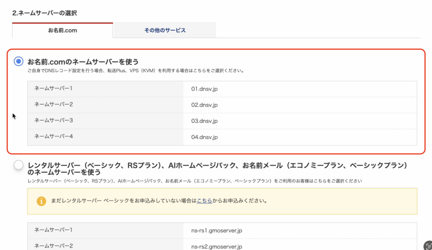Open the その他のサービス tab

click(x=165, y=30)
